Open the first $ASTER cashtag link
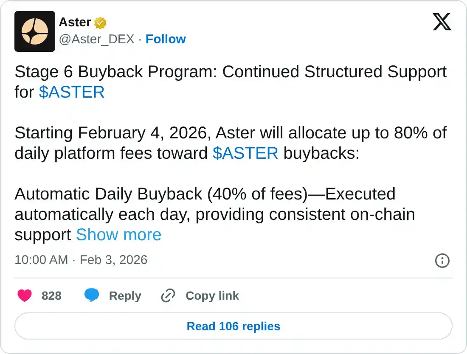This screenshot has height=354, width=467. 72,92
